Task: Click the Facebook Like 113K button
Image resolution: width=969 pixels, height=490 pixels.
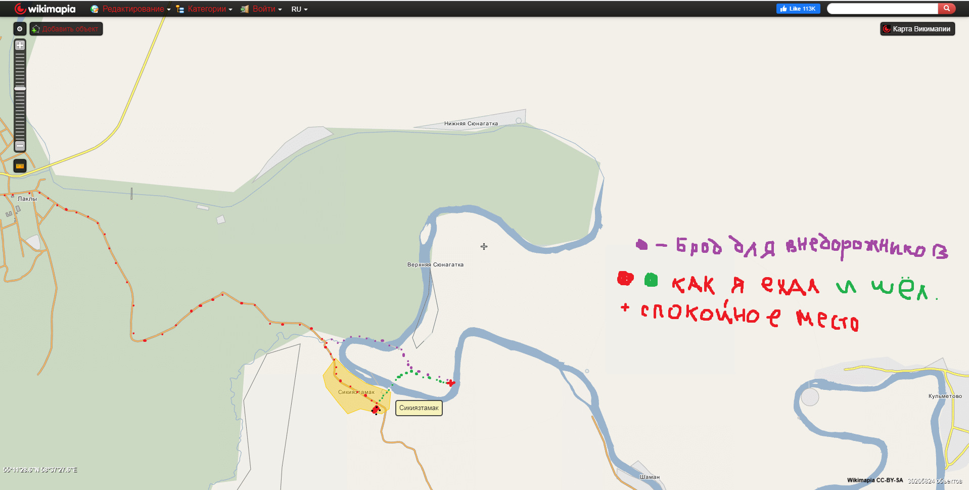Action: click(x=798, y=9)
